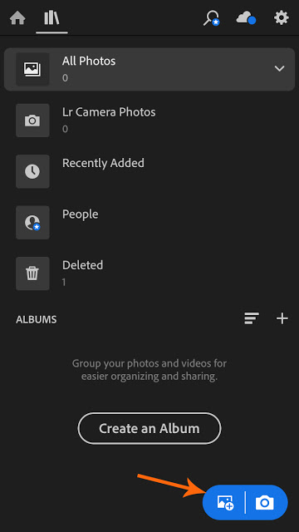Check the cloud sync status icon
The width and height of the screenshot is (299, 532).
pyautogui.click(x=246, y=18)
